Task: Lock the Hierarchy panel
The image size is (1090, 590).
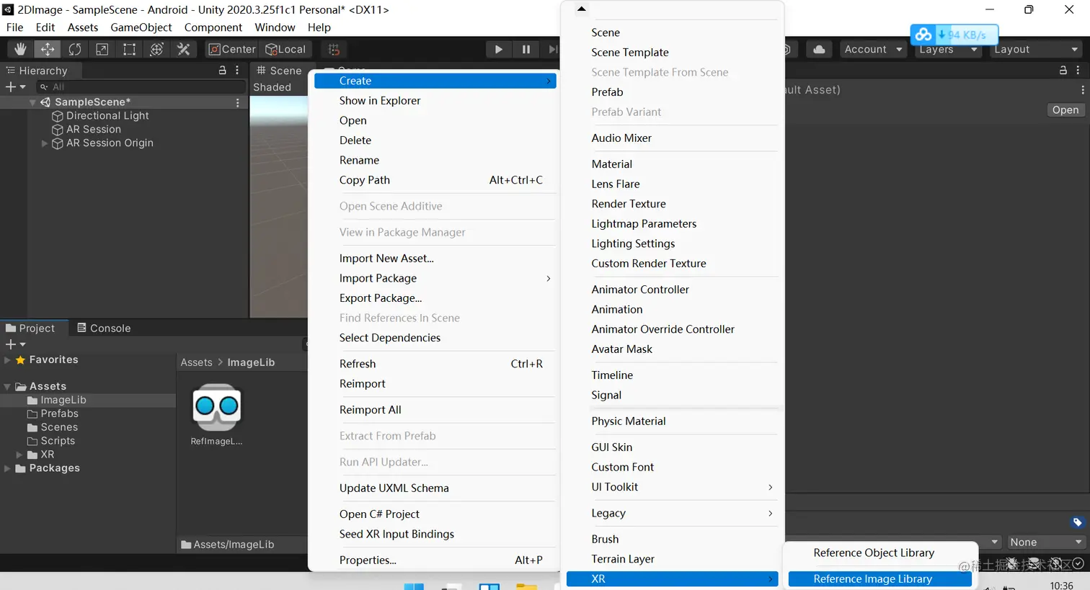Action: coord(223,71)
